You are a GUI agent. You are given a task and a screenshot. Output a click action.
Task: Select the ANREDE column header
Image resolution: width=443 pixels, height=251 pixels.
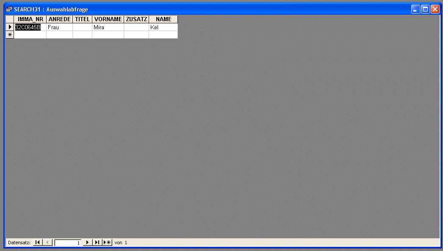[x=60, y=19]
